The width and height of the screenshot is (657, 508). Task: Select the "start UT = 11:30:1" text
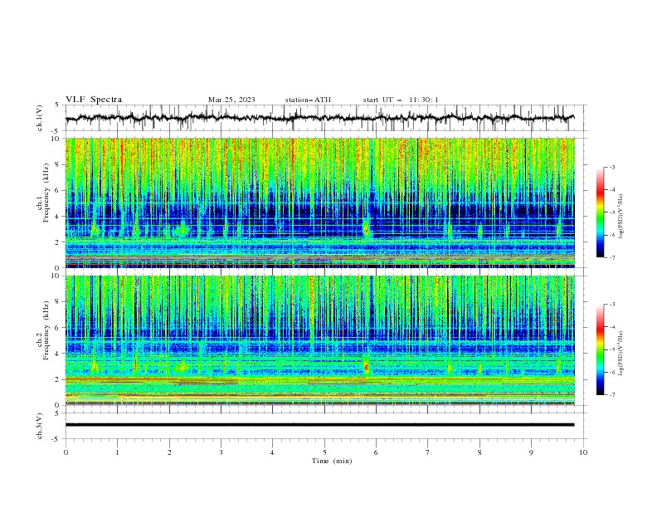(x=401, y=100)
